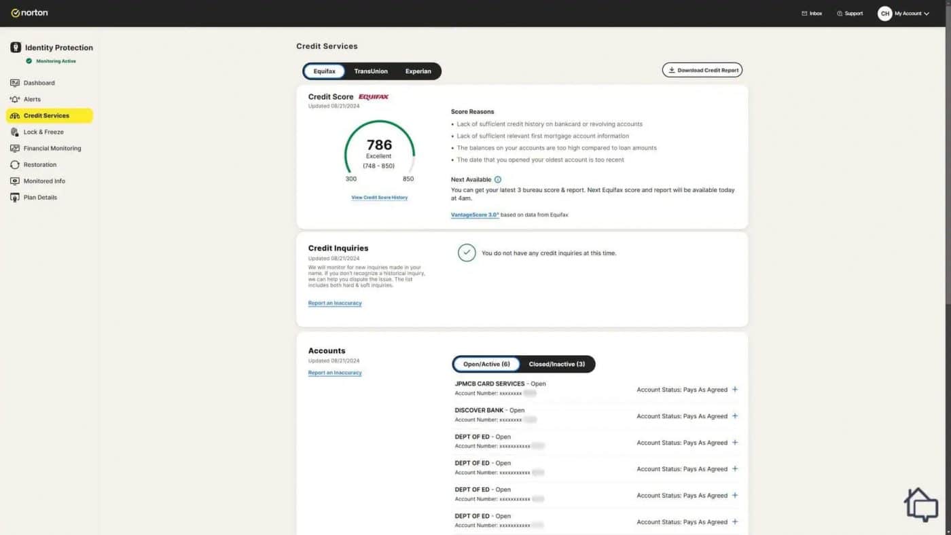Open View Credit Score History

pos(379,198)
